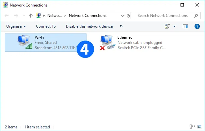
Task: Open the recent locations dropdown arrow
Action: [x=24, y=16]
